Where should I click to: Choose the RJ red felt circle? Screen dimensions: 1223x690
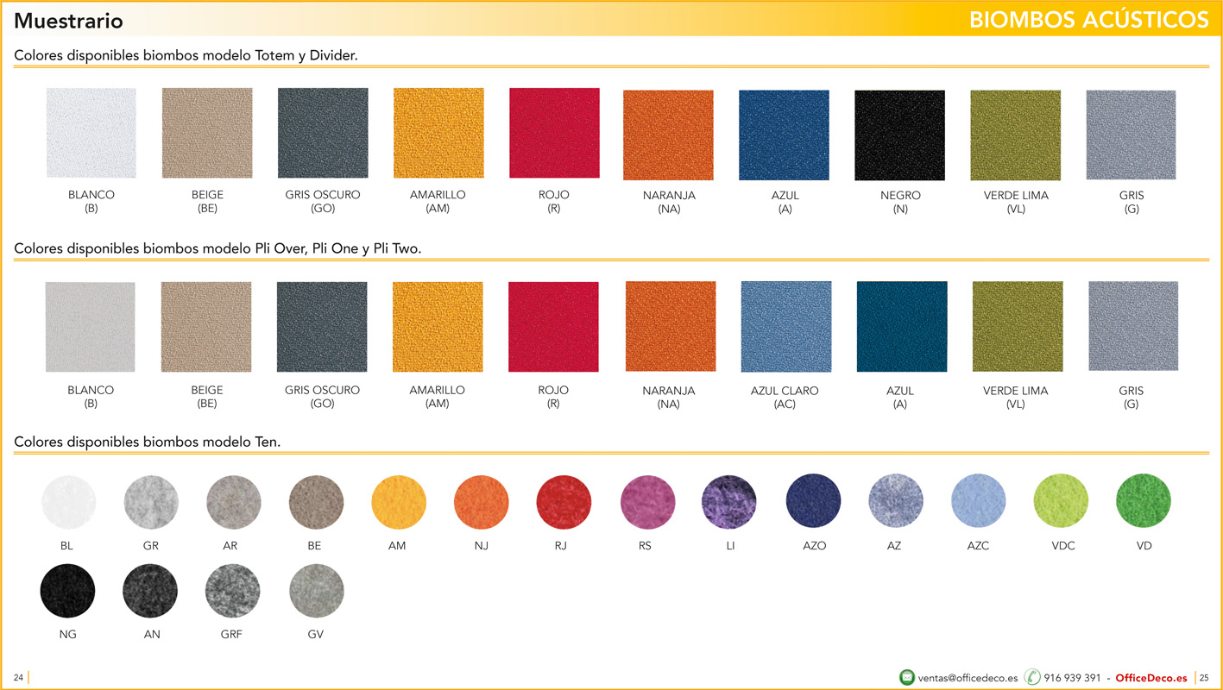click(x=564, y=502)
